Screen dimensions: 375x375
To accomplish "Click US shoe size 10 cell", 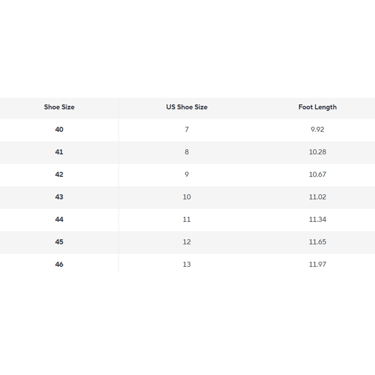I will [187, 197].
